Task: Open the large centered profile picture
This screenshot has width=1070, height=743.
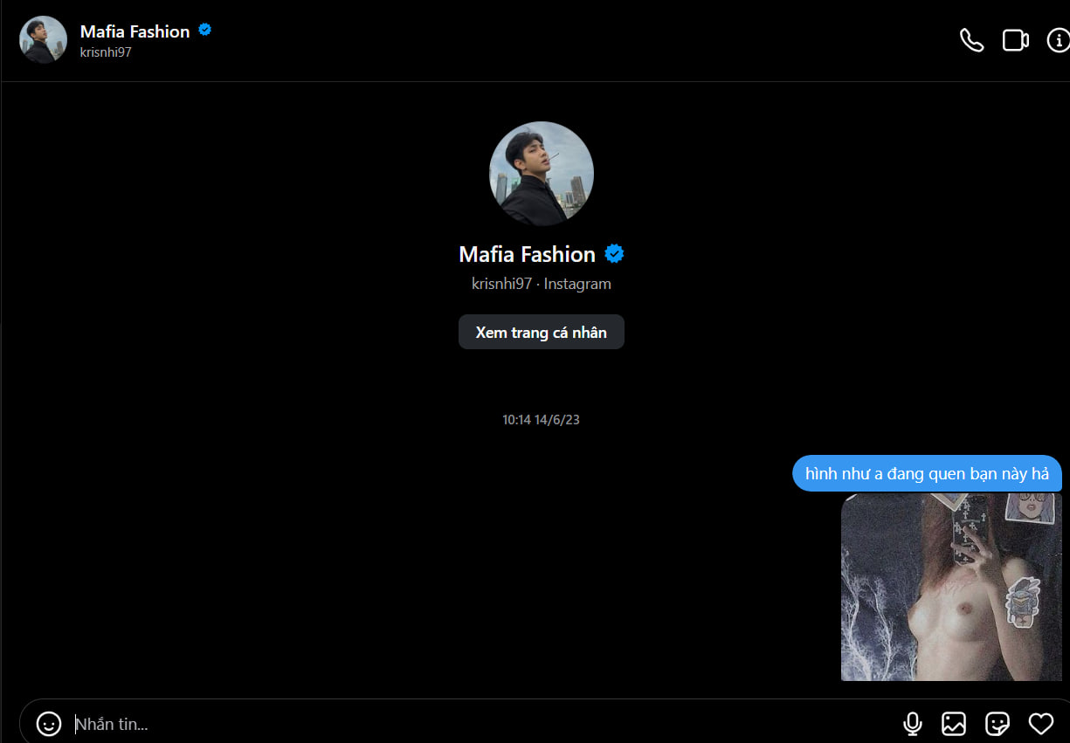Action: 541,174
